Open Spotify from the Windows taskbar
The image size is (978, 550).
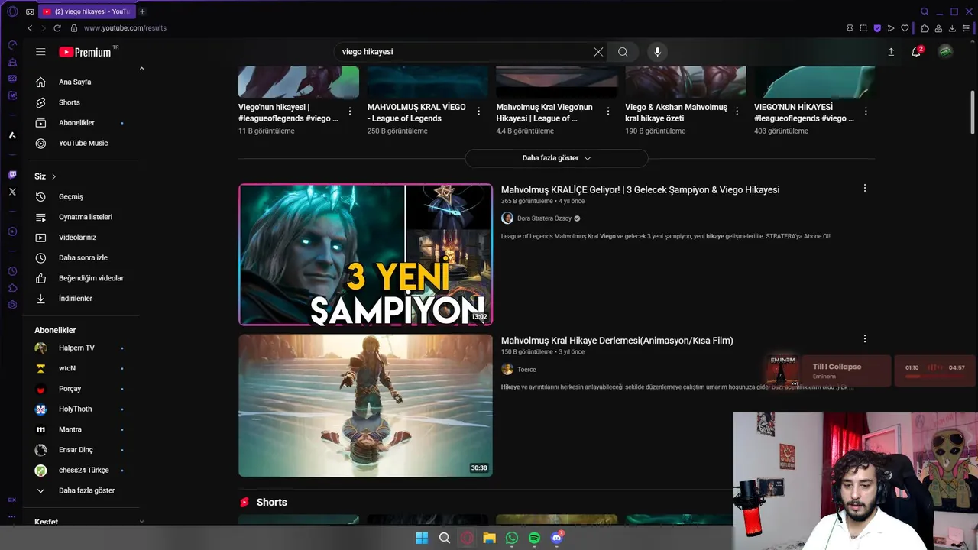[534, 539]
